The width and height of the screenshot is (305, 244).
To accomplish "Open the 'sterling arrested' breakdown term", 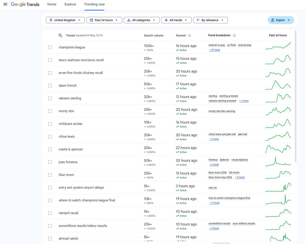I will tap(228, 96).
